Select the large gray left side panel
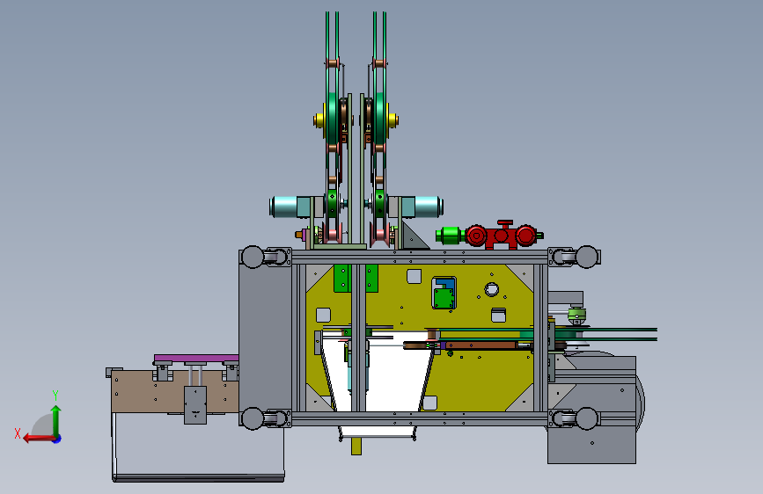This screenshot has height=494, width=763. pyautogui.click(x=265, y=338)
